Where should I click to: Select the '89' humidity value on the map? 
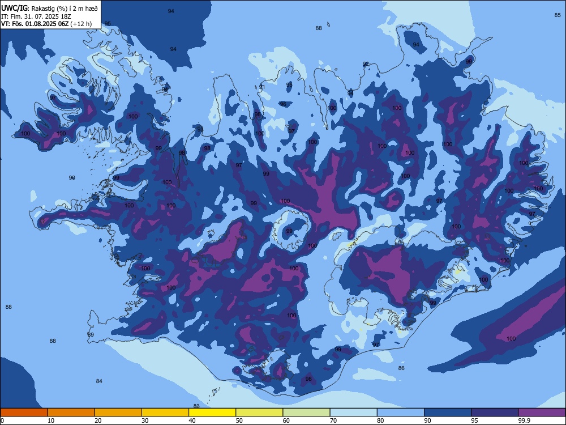pyautogui.click(x=91, y=334)
